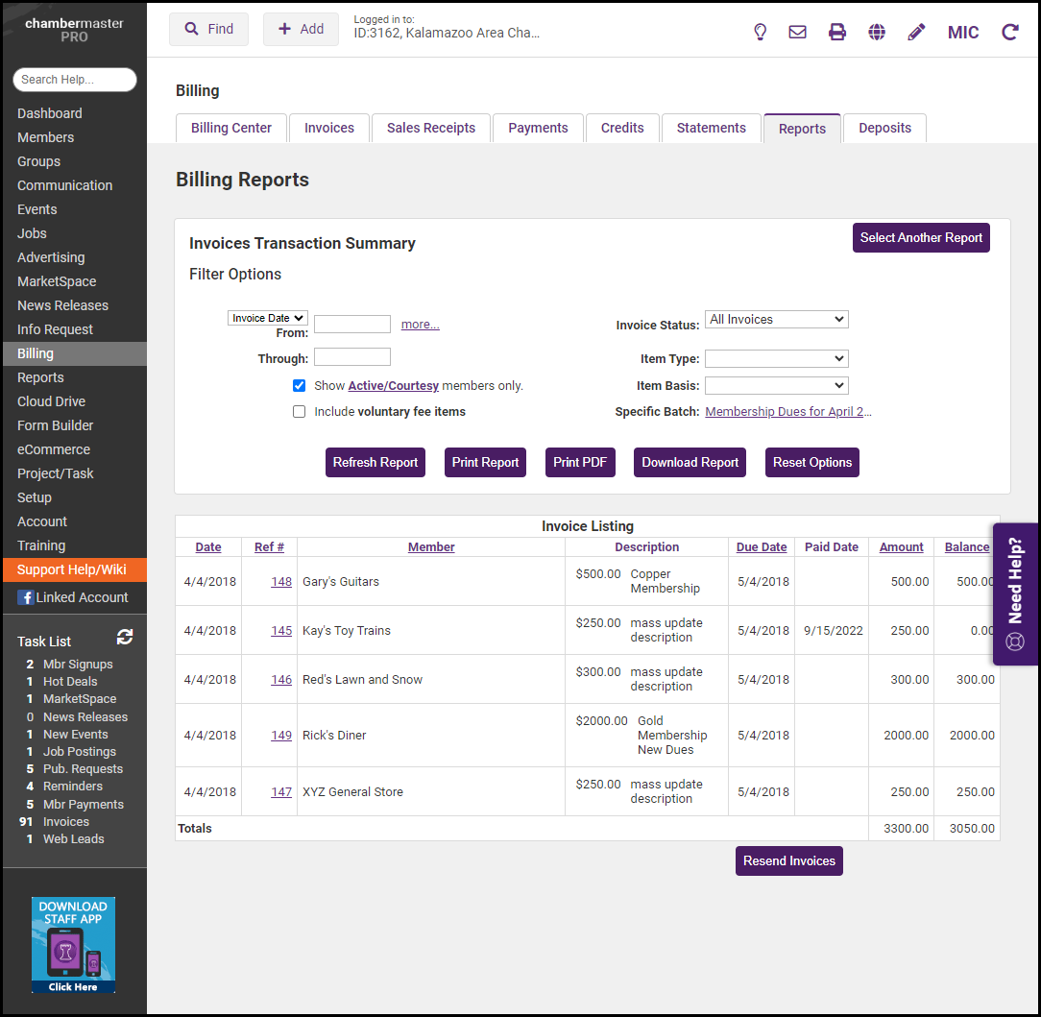
Task: Open the Item Basis dropdown
Action: click(x=776, y=385)
